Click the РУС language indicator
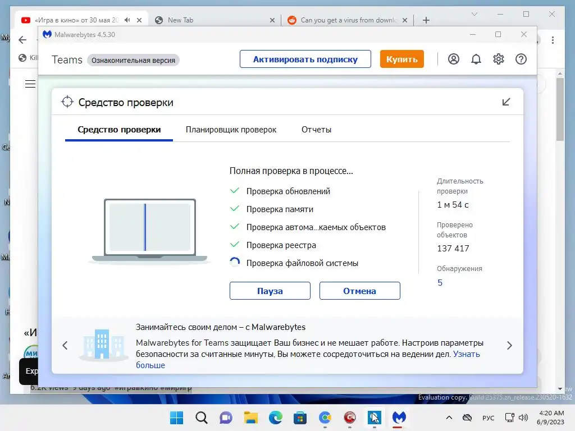Screen dimensions: 575x431 click(x=488, y=418)
